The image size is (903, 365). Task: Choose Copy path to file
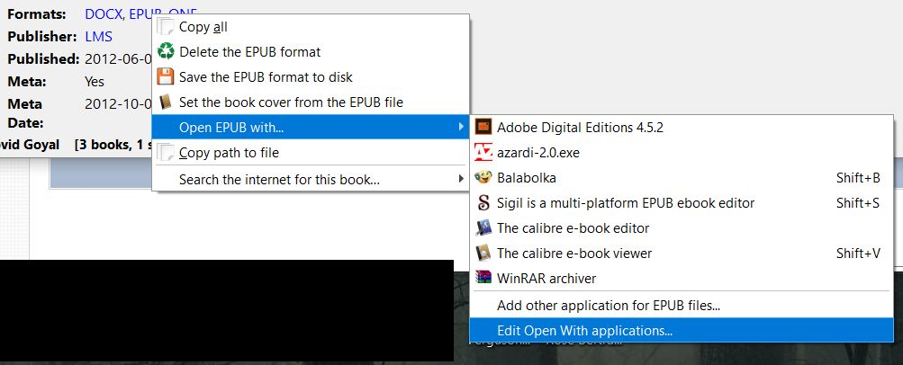pos(229,153)
